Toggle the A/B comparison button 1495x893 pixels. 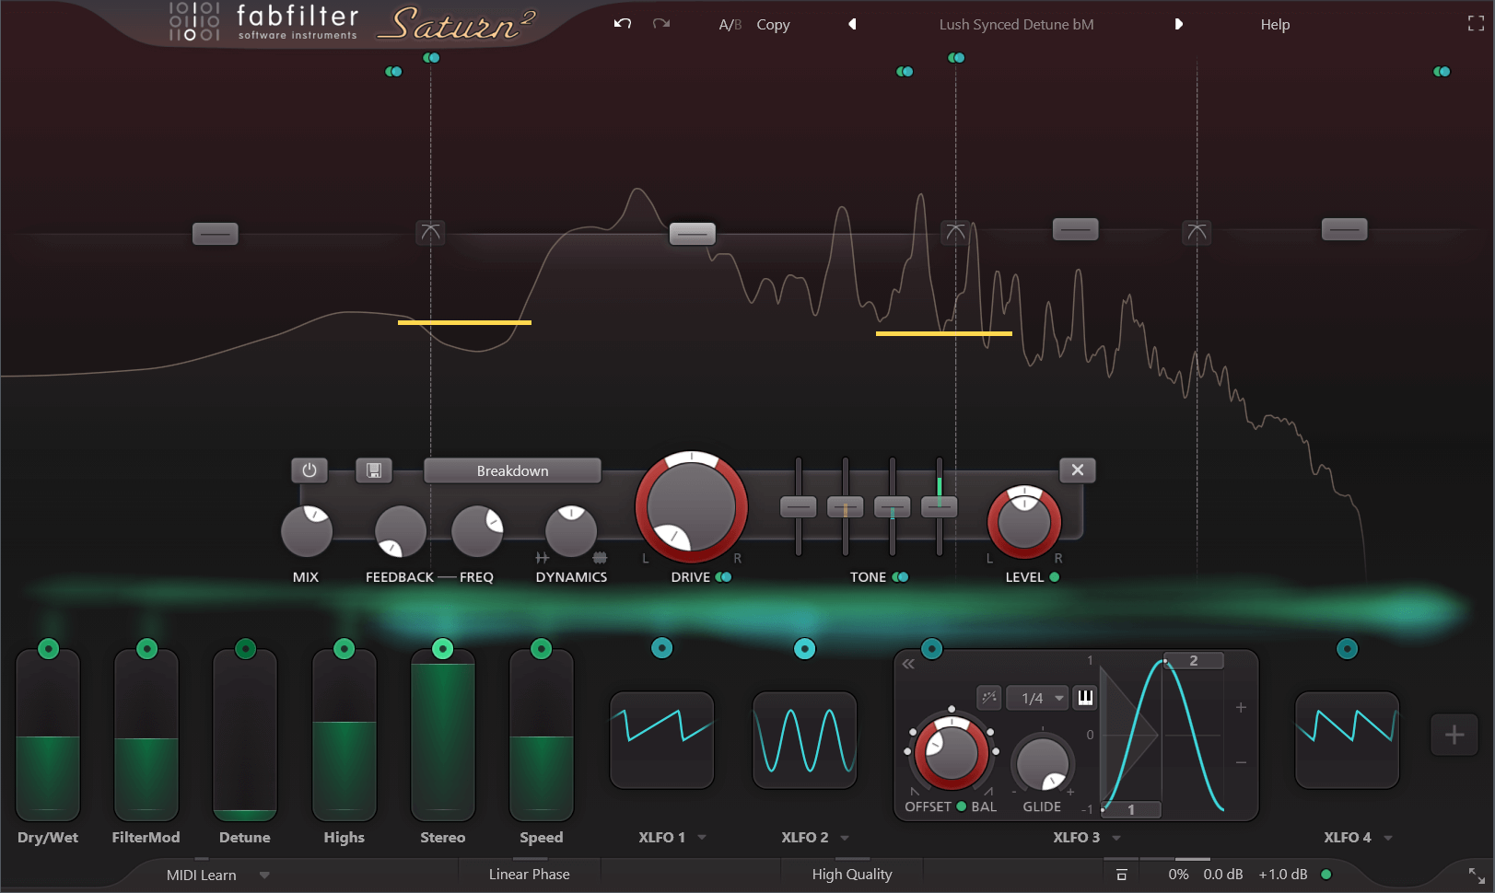click(x=730, y=24)
